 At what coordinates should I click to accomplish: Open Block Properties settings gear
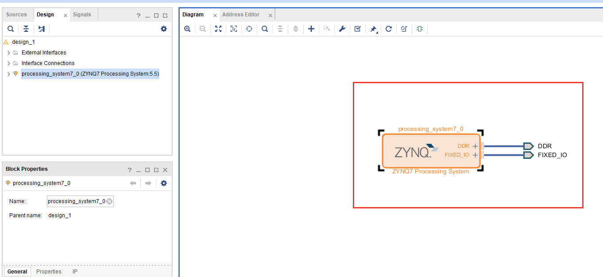point(164,183)
